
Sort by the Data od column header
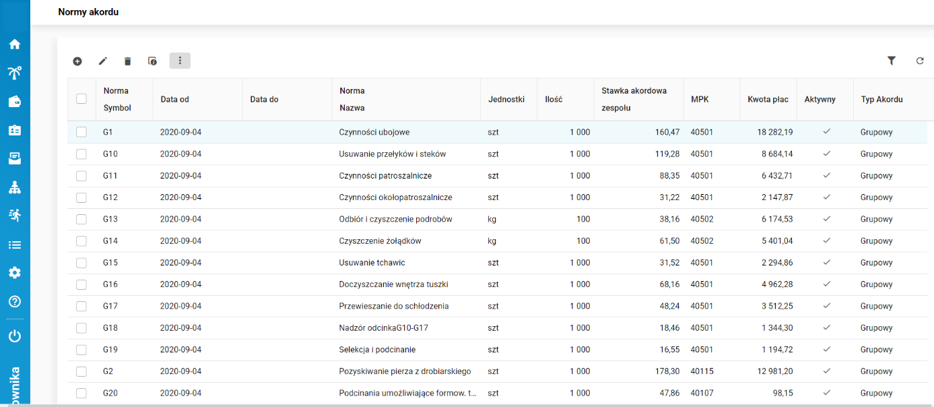[x=174, y=99]
